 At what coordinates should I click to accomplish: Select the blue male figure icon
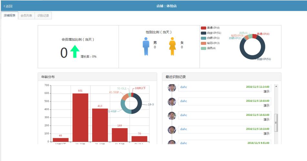(146, 46)
